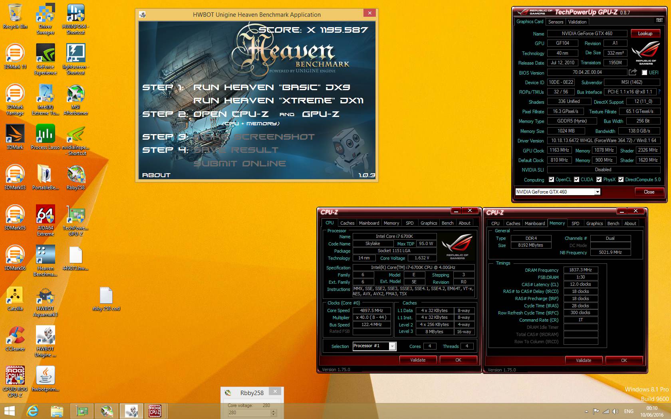671x419 pixels.
Task: Open lightscreen shortcut icon
Action: pos(75,59)
